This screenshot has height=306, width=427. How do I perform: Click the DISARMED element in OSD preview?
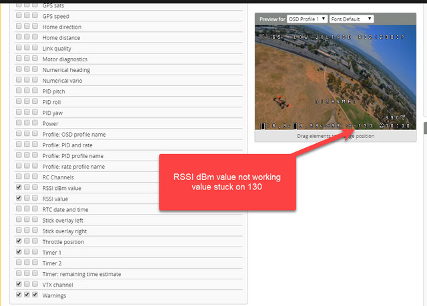click(336, 101)
